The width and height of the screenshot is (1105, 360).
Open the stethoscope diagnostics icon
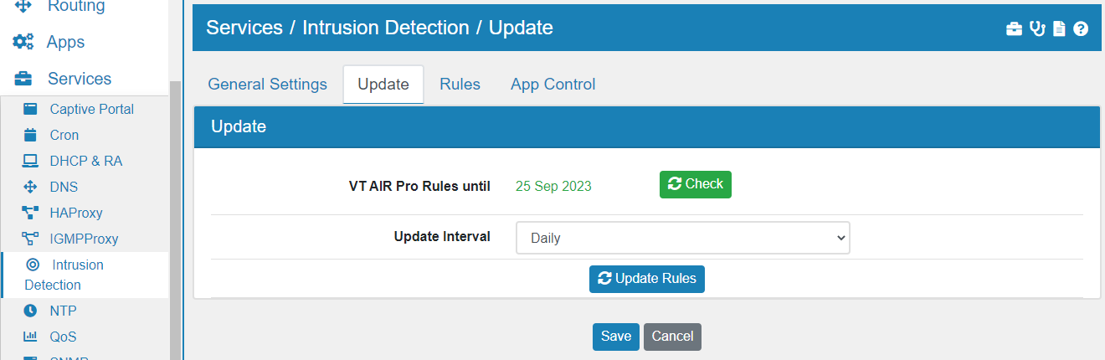point(1038,28)
